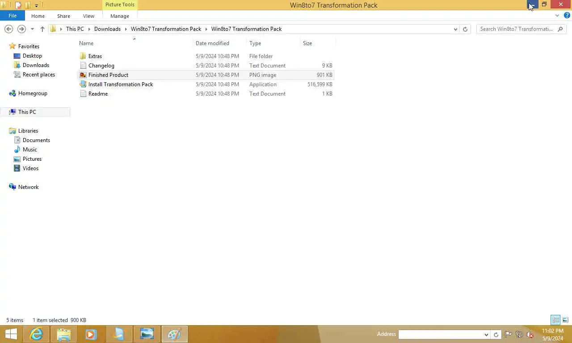572x343 pixels.
Task: Click the New Folder icon in quick access toolbar
Action: tap(28, 5)
